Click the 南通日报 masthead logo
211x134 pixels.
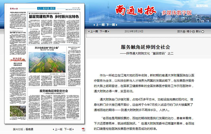[132, 12]
